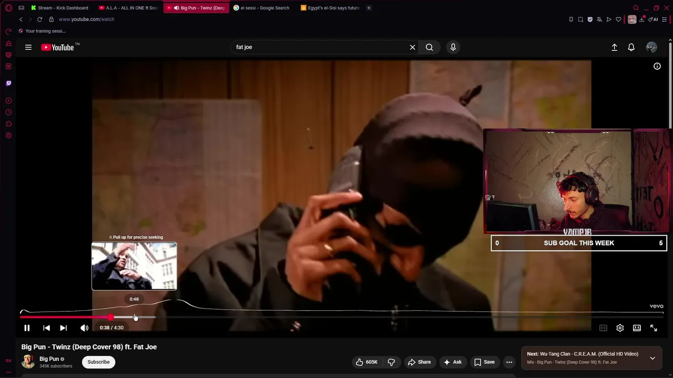Open the Easy Setup sliders icon
Viewport: 673px width, 378px height.
point(665,19)
